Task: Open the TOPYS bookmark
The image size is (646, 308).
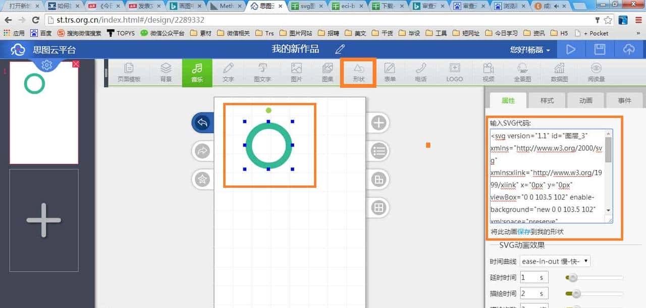Action: click(121, 33)
